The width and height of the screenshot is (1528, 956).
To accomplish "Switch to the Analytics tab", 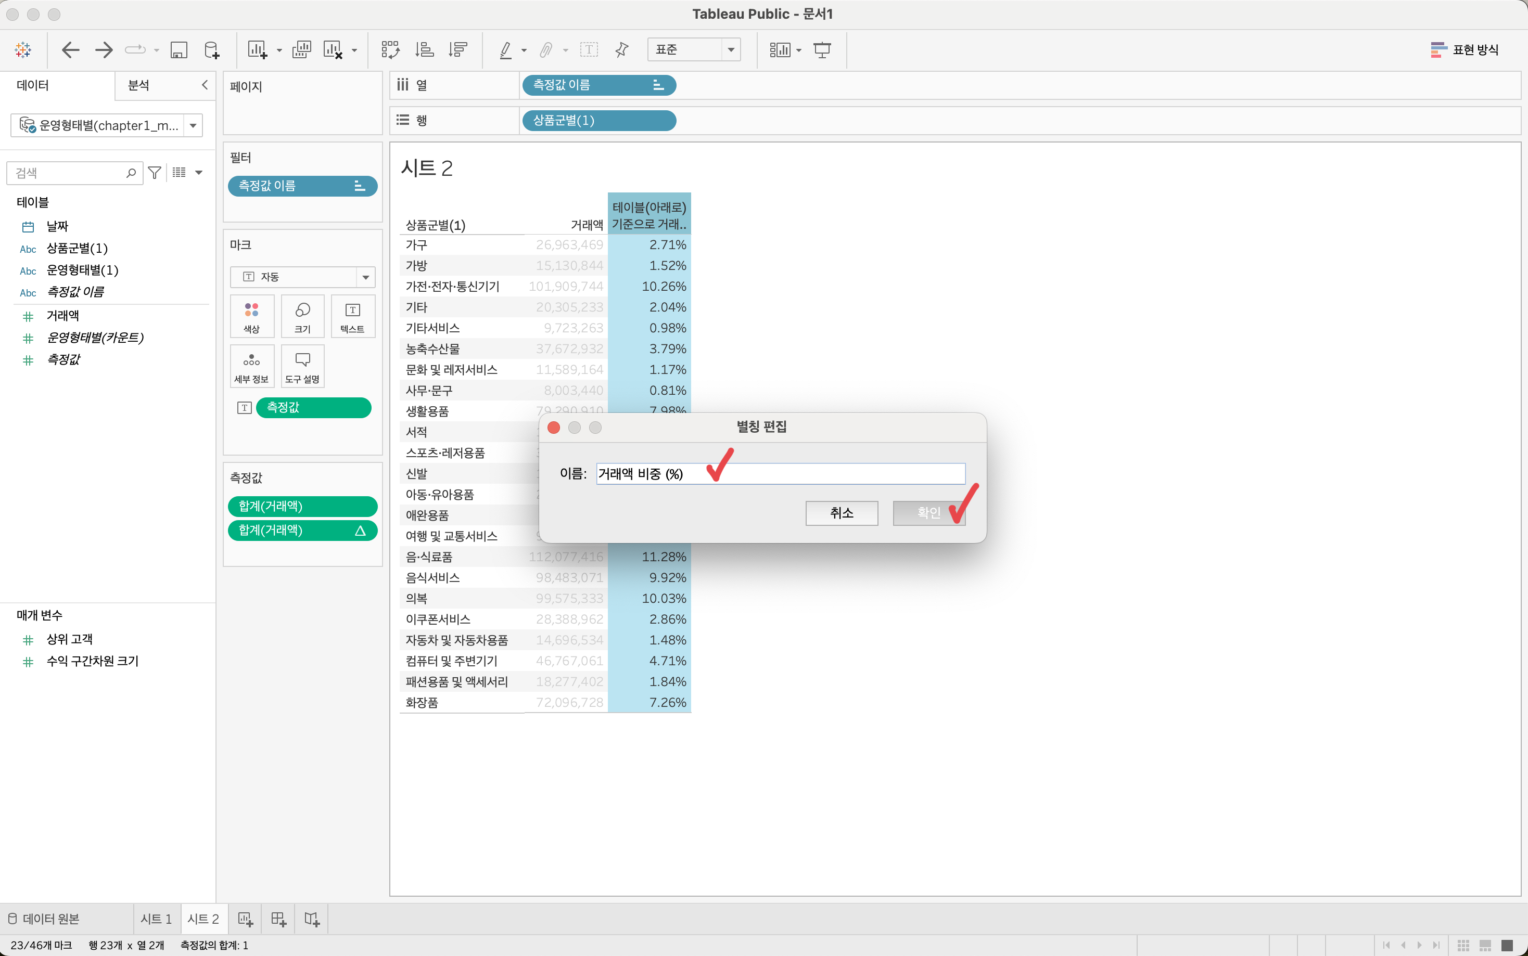I will [x=138, y=85].
